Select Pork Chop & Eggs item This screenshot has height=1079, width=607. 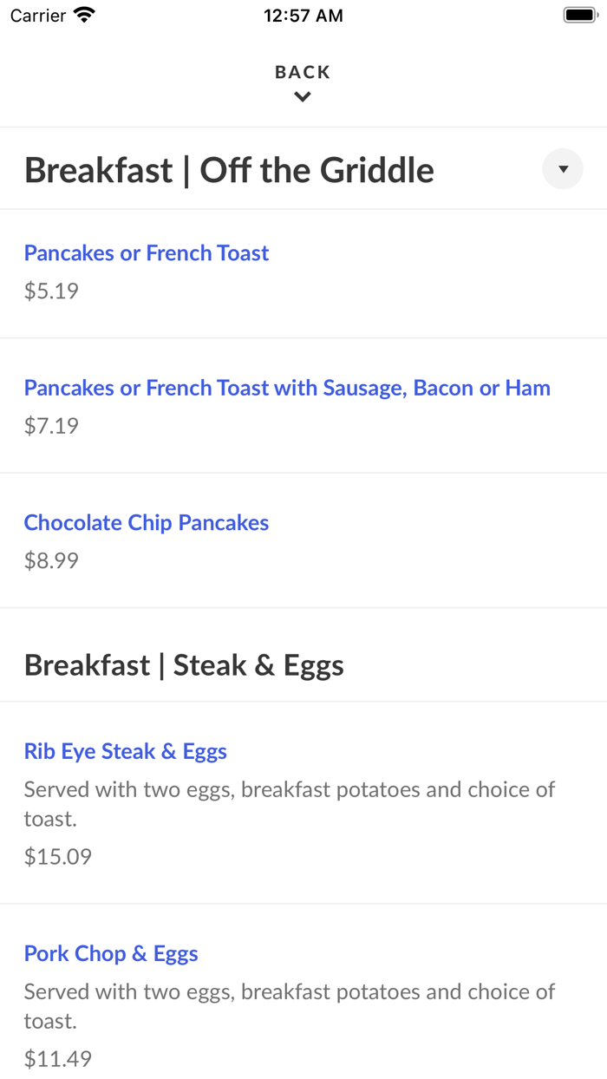coord(111,953)
